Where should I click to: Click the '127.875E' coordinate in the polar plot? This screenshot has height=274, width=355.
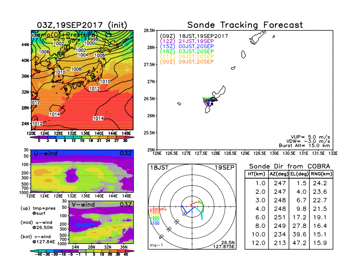click(x=224, y=246)
